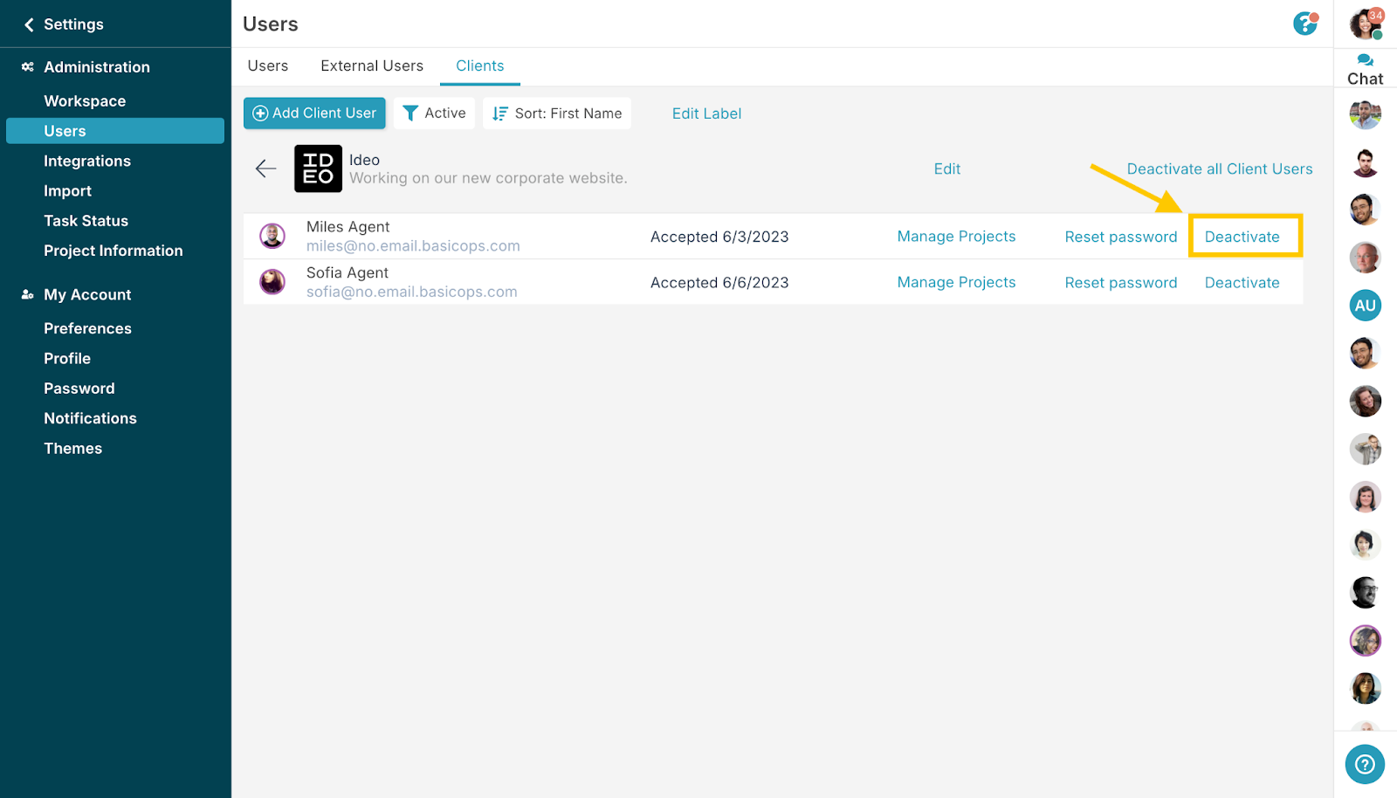Open the Active filter dropdown
Viewport: 1397px width, 798px height.
coord(434,114)
